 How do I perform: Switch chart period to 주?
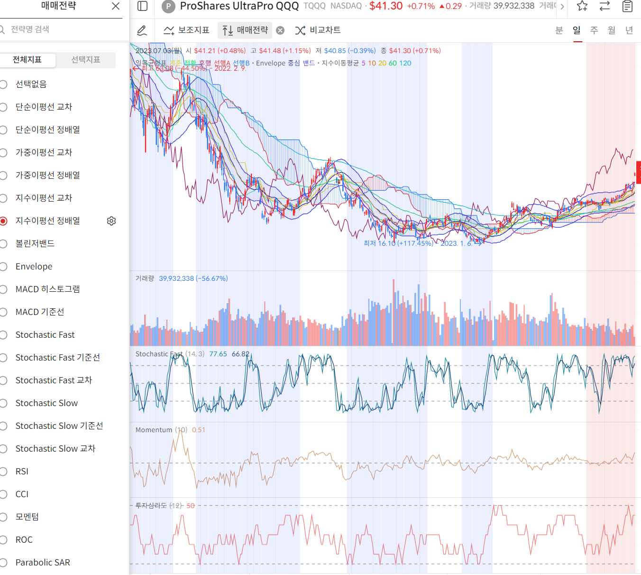[x=594, y=30]
